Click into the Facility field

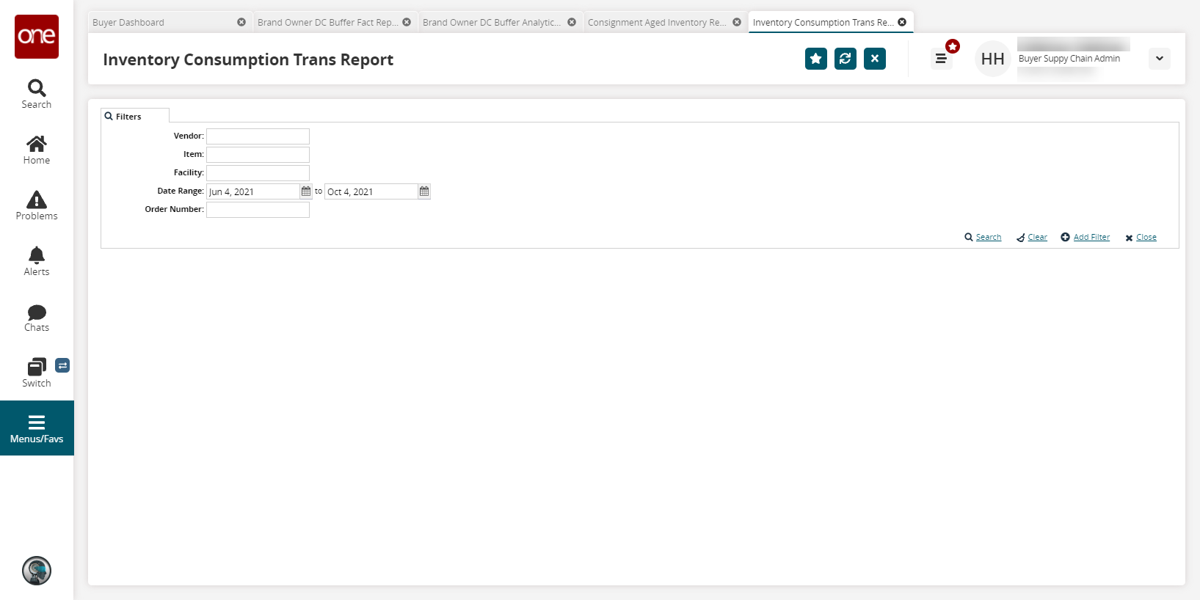[x=258, y=173]
